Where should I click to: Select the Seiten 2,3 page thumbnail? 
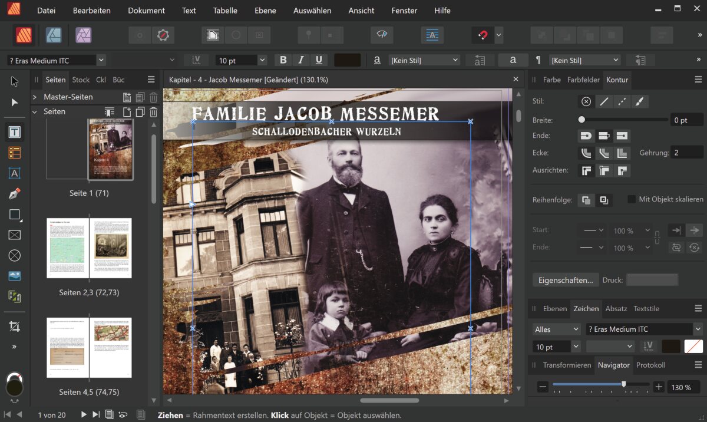89,248
